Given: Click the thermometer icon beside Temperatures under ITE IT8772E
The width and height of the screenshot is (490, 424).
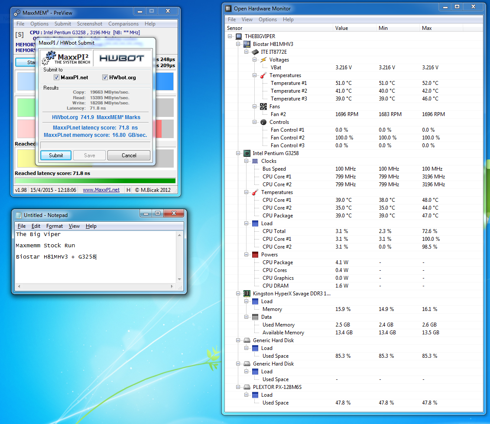Looking at the screenshot, I should point(263,75).
